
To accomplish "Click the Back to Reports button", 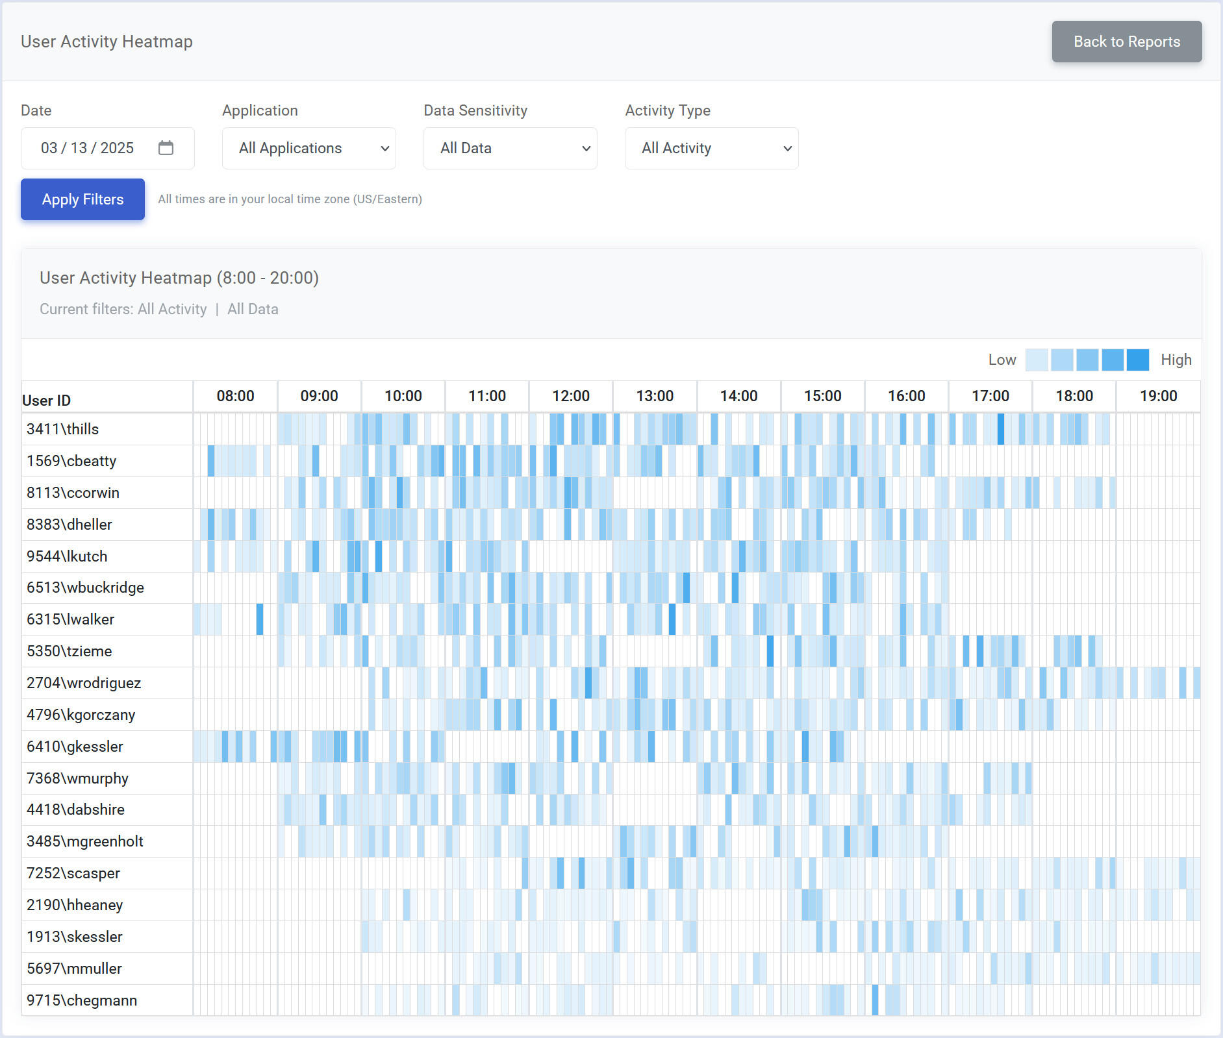I will click(x=1126, y=42).
